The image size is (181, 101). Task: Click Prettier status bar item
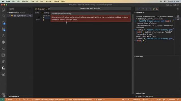pyautogui.click(x=171, y=100)
